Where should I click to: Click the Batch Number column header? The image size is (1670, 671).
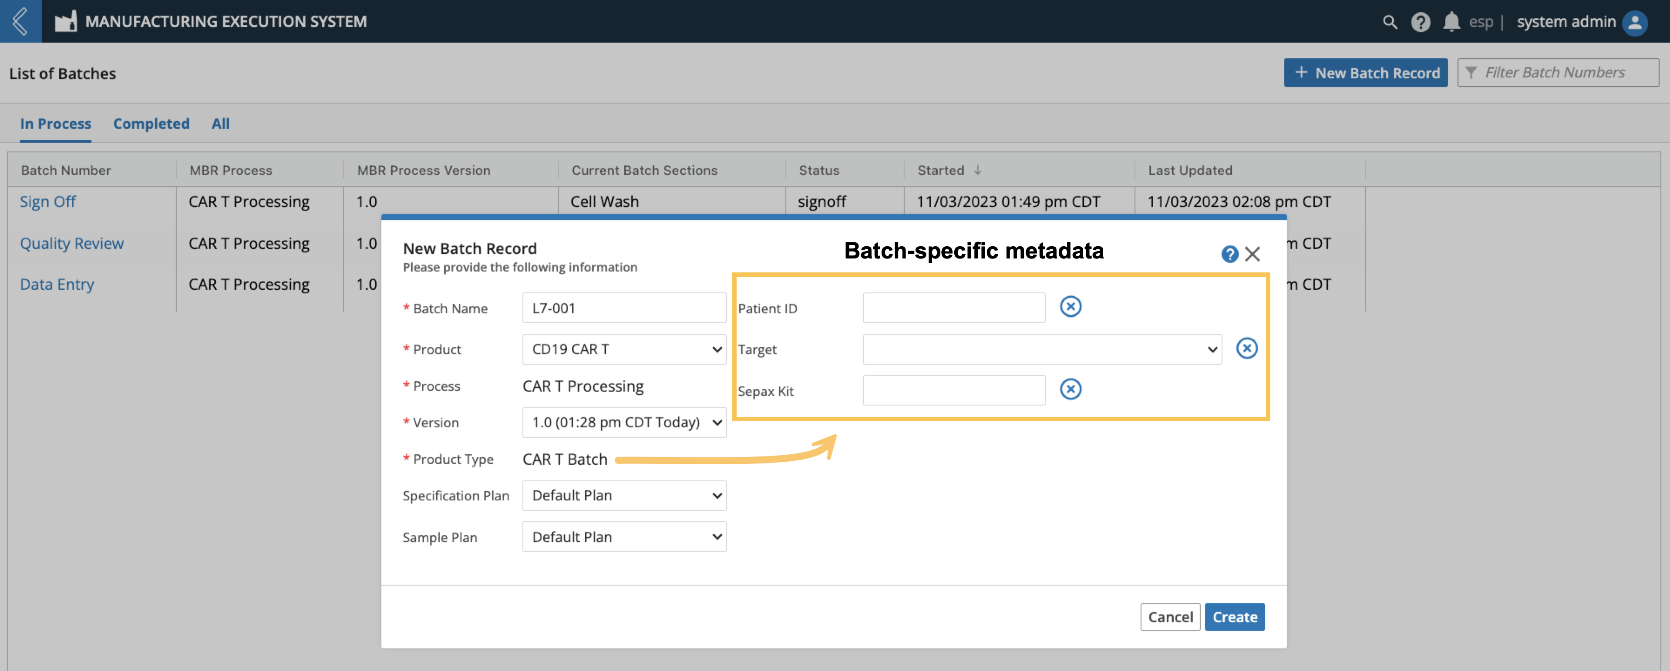pos(65,170)
